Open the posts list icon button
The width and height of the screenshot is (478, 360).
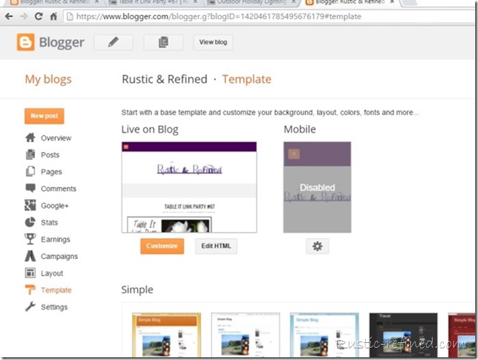click(x=163, y=42)
